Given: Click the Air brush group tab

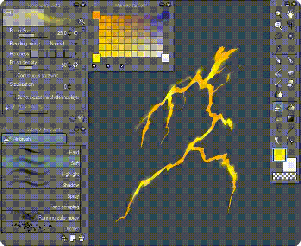Looking at the screenshot, I should click(34, 139).
